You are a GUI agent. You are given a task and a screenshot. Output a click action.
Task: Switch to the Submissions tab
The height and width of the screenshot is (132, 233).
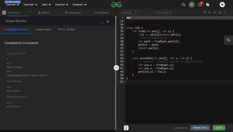(x=73, y=13)
